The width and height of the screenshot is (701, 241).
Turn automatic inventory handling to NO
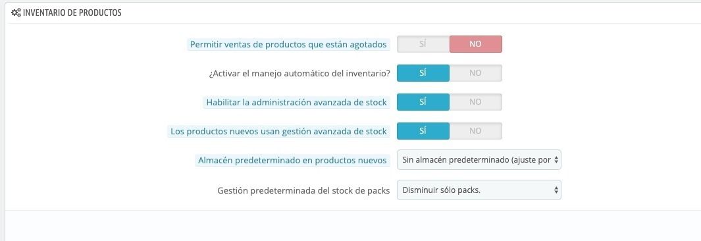click(476, 73)
